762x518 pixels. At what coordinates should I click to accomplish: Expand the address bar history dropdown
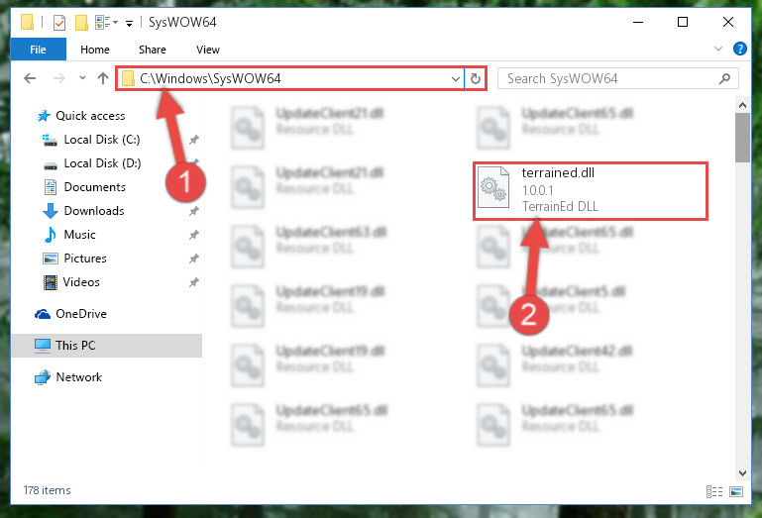tap(456, 78)
